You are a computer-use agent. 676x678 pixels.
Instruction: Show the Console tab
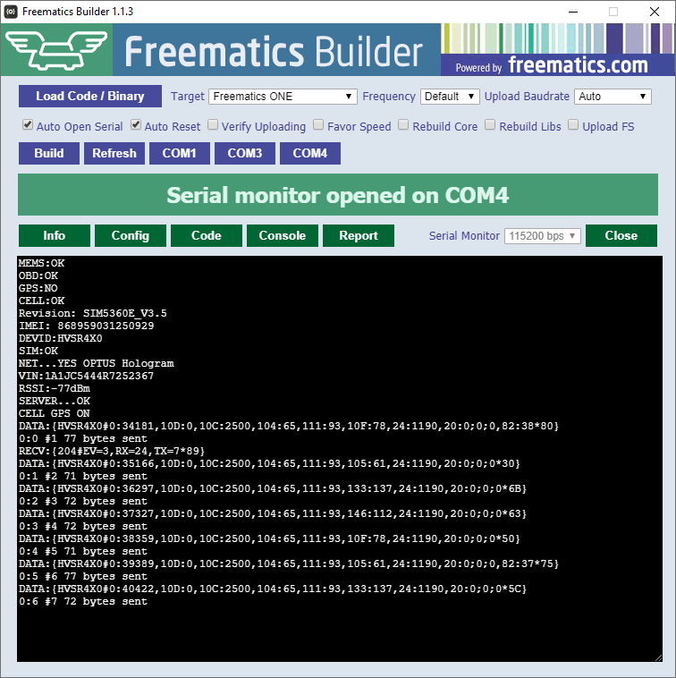tap(283, 235)
